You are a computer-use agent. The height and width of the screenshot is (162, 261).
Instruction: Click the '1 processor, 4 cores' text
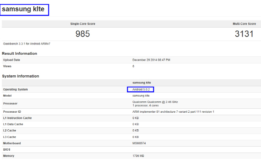146,106
